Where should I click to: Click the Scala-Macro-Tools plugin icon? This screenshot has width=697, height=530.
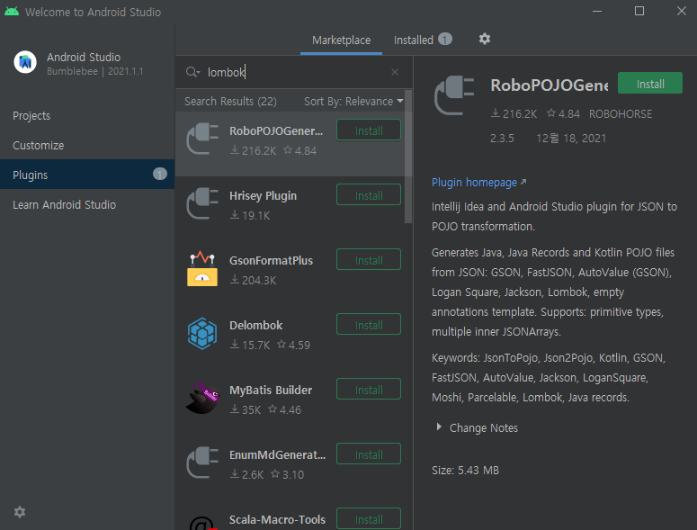coord(202,523)
